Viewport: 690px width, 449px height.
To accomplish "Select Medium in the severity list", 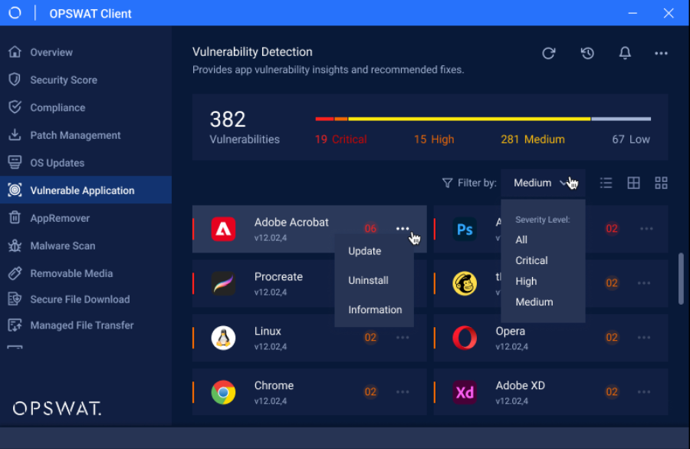I will coord(534,302).
